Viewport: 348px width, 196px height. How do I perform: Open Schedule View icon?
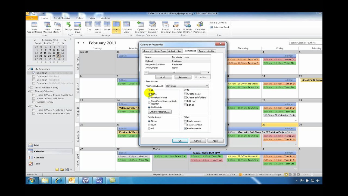pos(126,27)
